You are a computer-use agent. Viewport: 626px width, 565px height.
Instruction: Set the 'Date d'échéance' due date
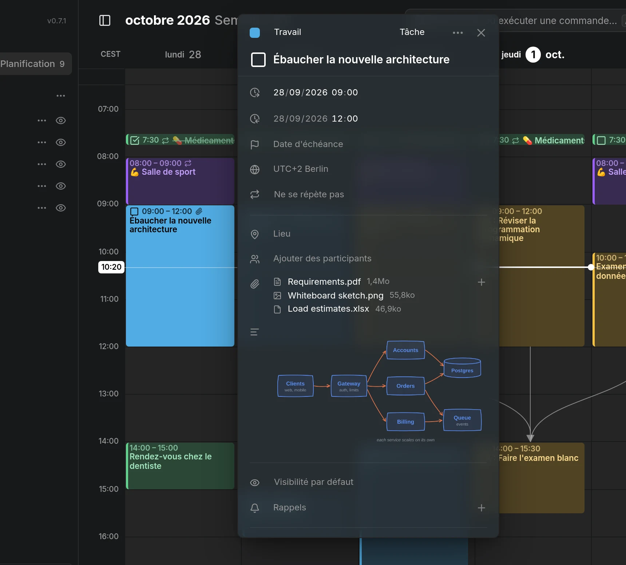pyautogui.click(x=308, y=144)
